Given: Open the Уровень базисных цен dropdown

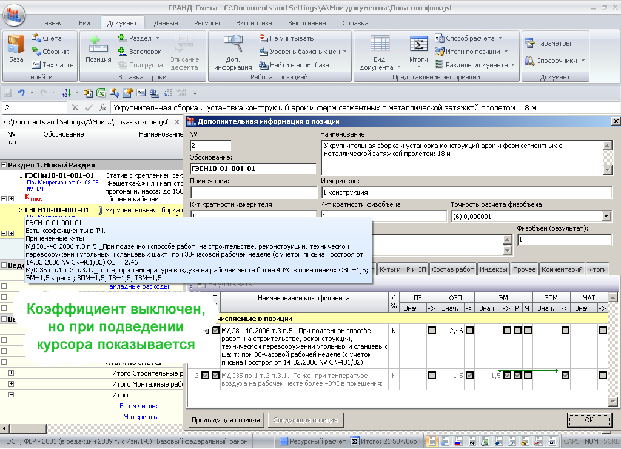Looking at the screenshot, I should (x=344, y=52).
